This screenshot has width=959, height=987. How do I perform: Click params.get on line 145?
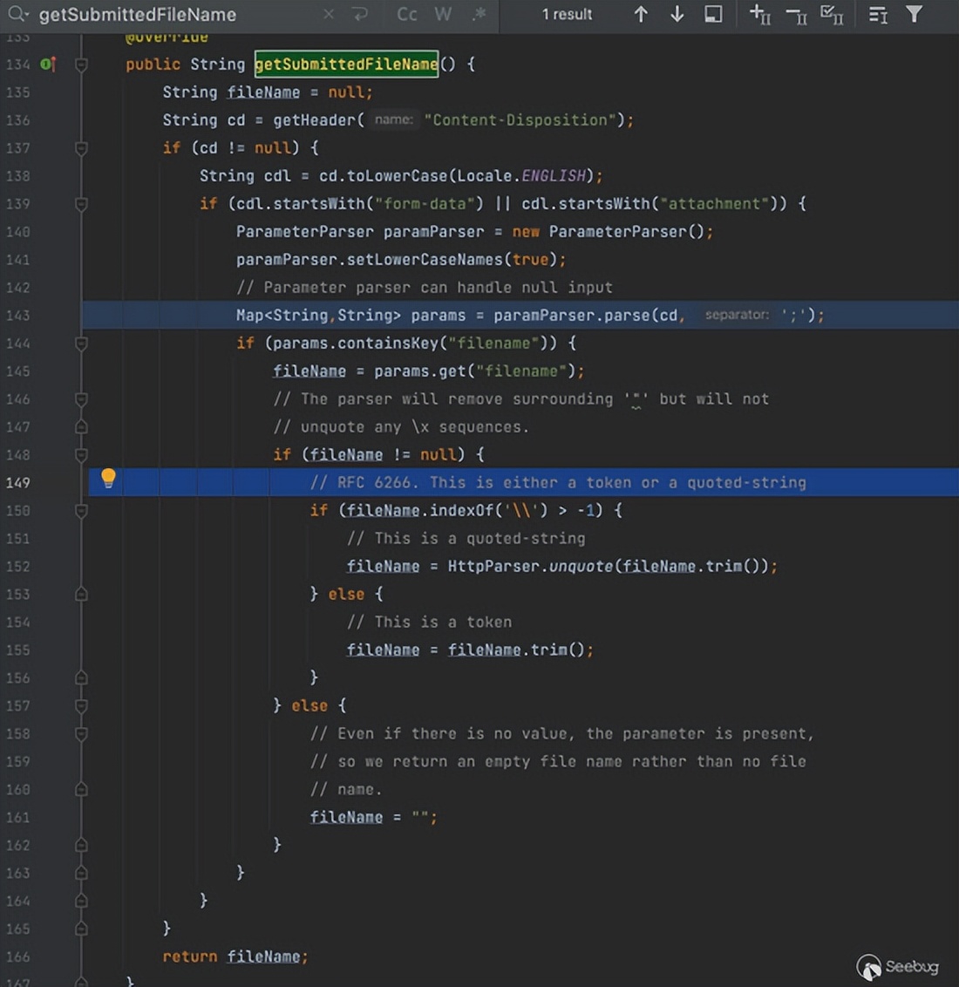point(420,371)
